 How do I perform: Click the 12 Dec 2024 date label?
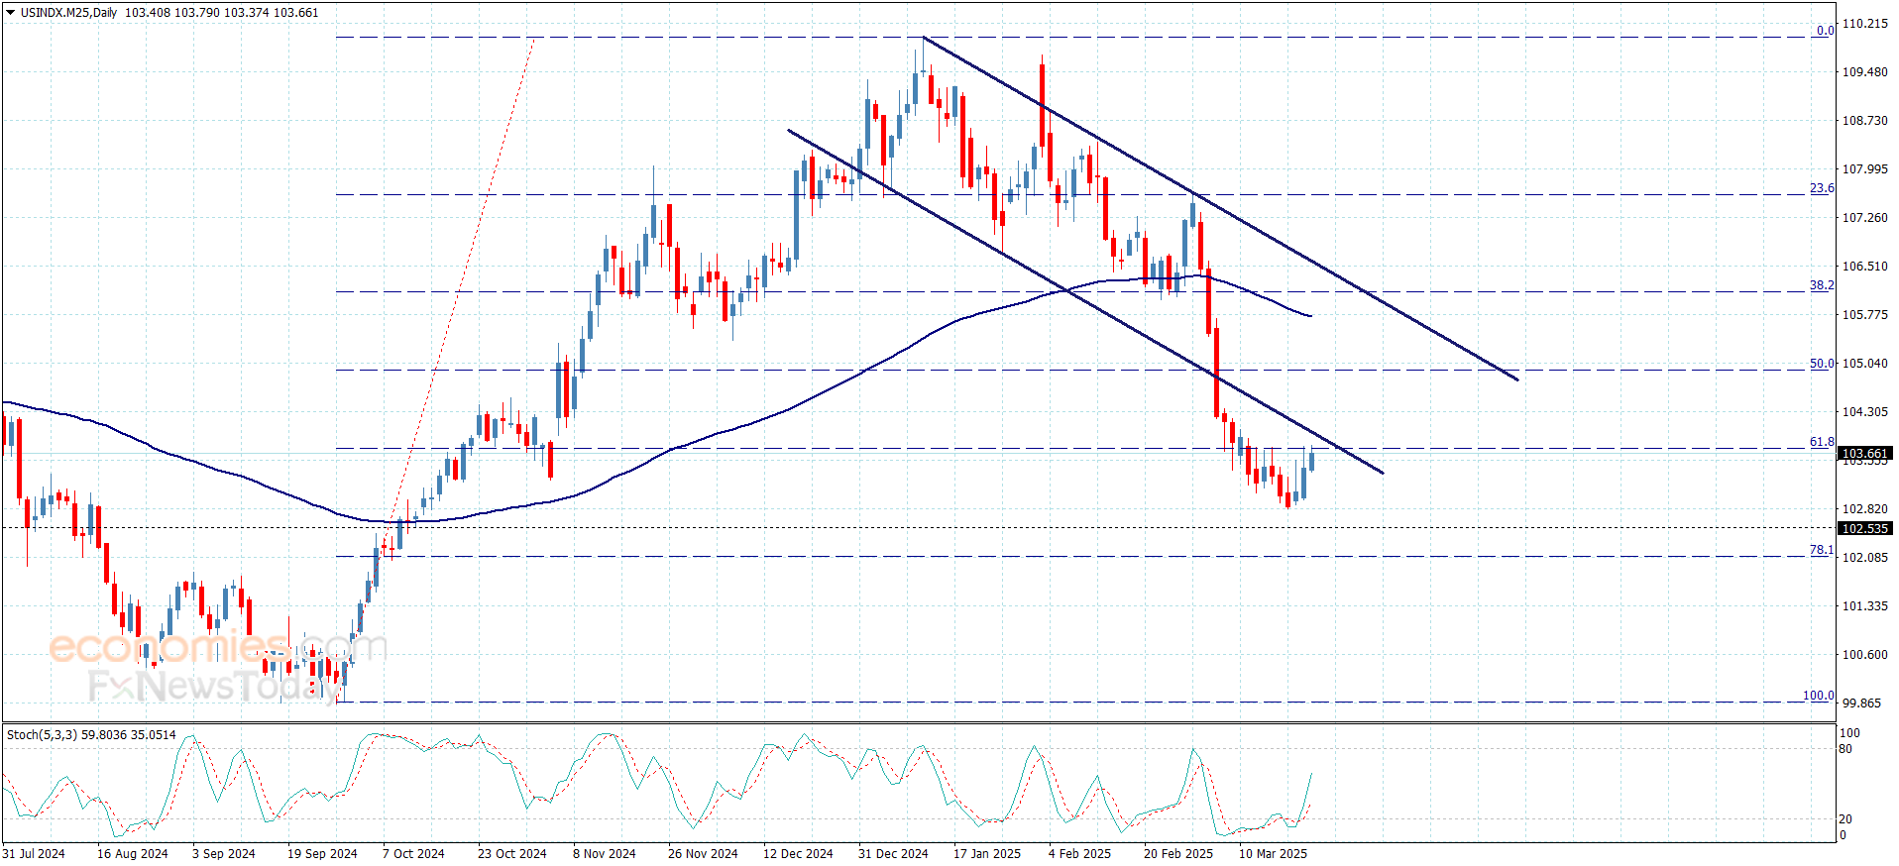[x=798, y=854]
